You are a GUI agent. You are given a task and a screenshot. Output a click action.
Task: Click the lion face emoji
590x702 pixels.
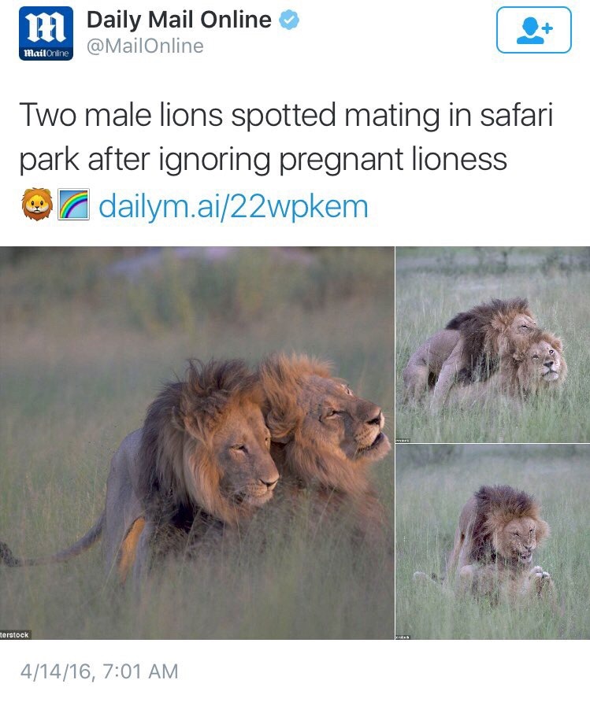coord(37,205)
